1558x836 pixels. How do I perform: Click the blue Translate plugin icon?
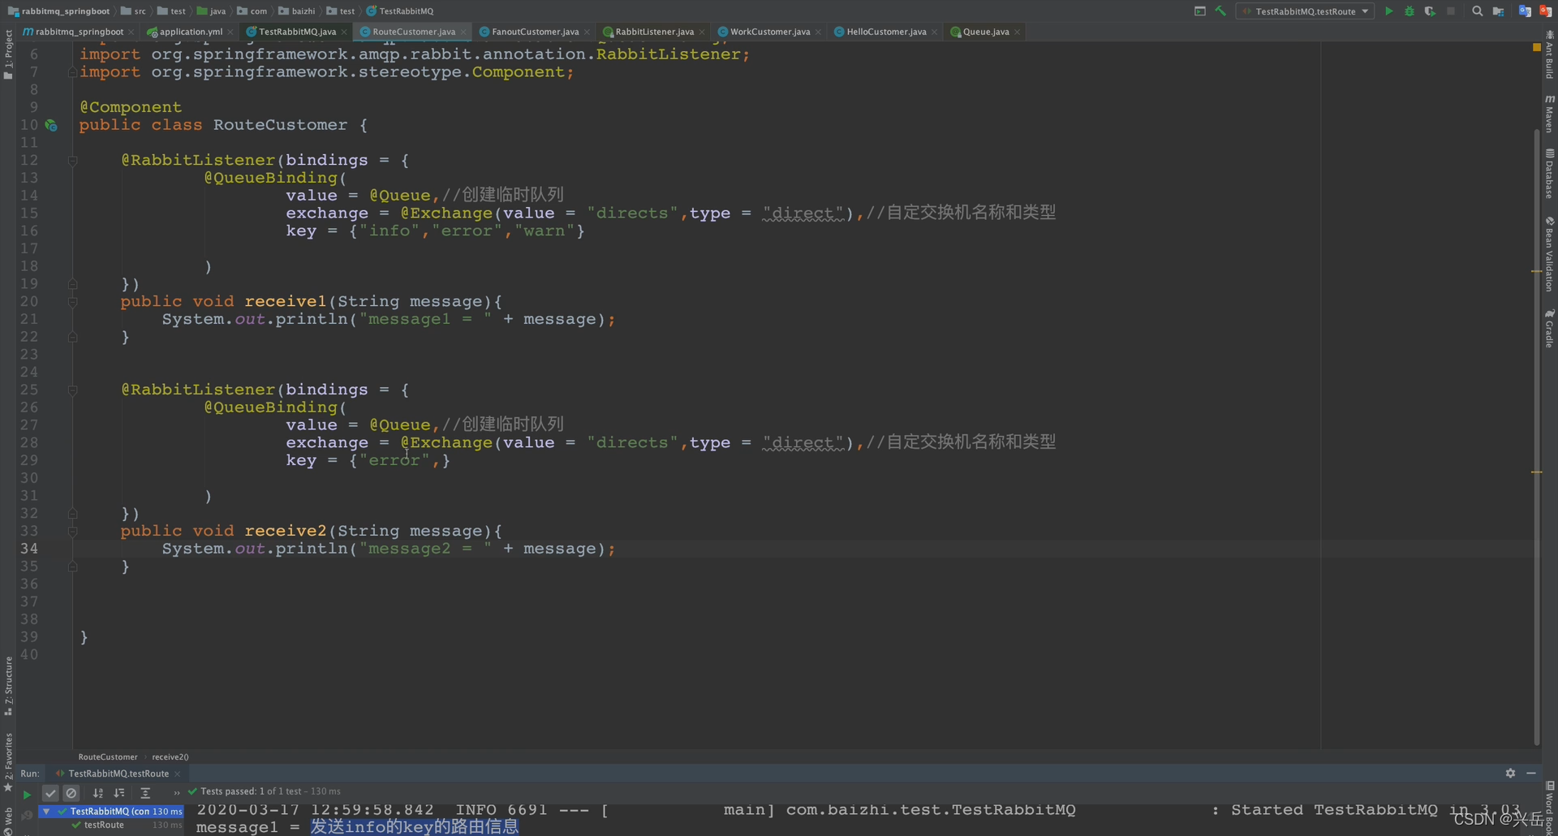click(x=1525, y=11)
